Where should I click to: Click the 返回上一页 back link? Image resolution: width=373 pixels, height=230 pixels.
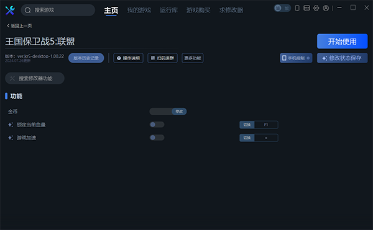(x=19, y=25)
